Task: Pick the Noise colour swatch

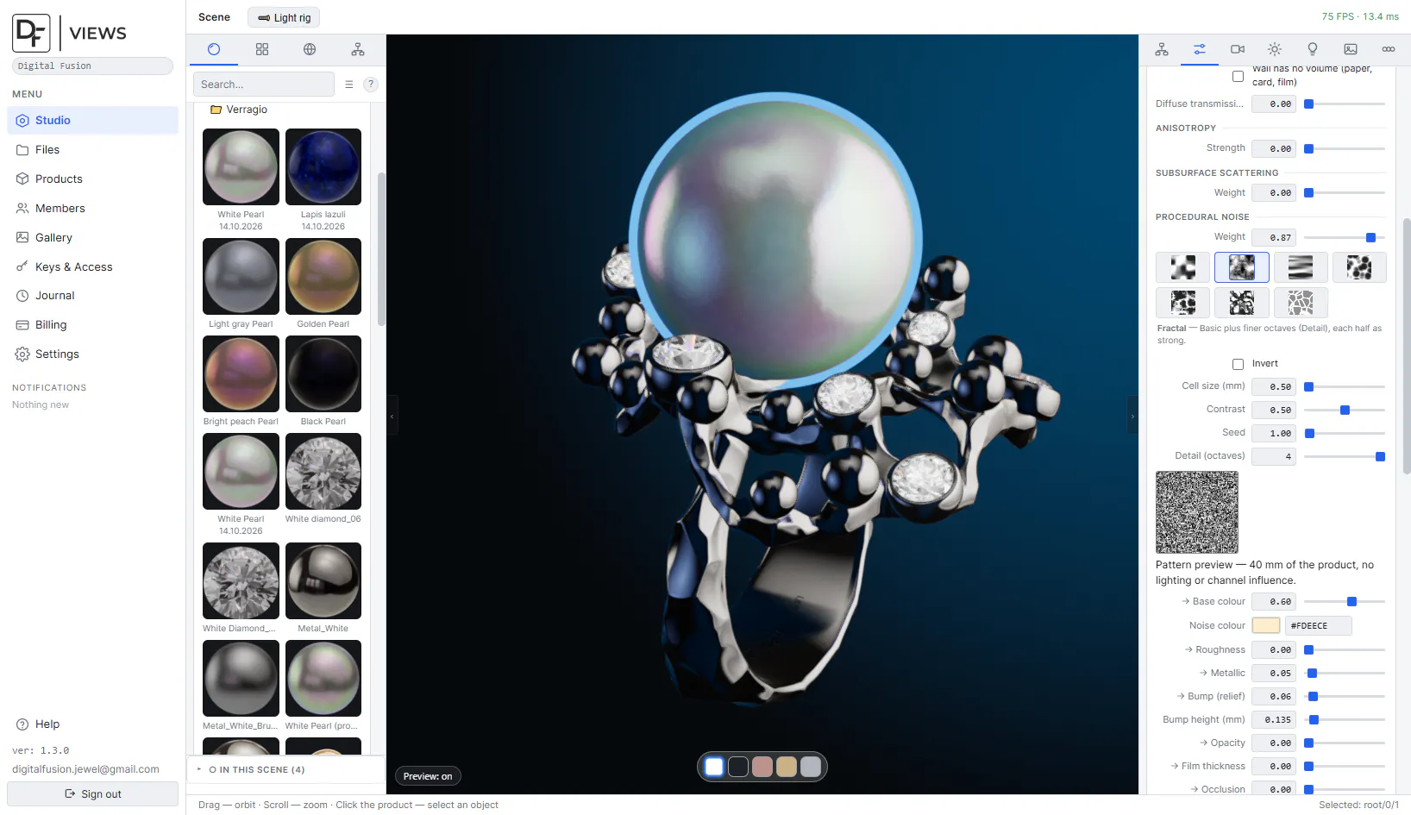Action: coord(1266,626)
